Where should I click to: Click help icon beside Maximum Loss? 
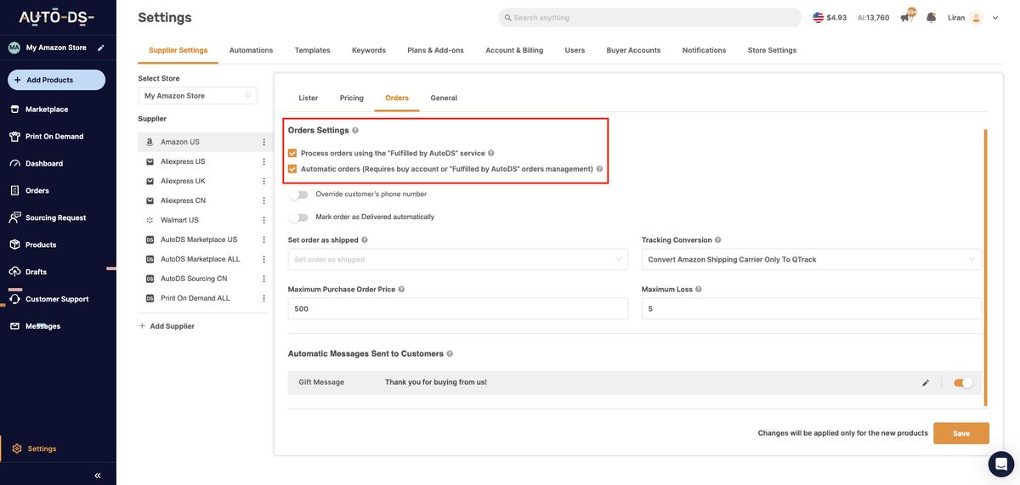(698, 290)
